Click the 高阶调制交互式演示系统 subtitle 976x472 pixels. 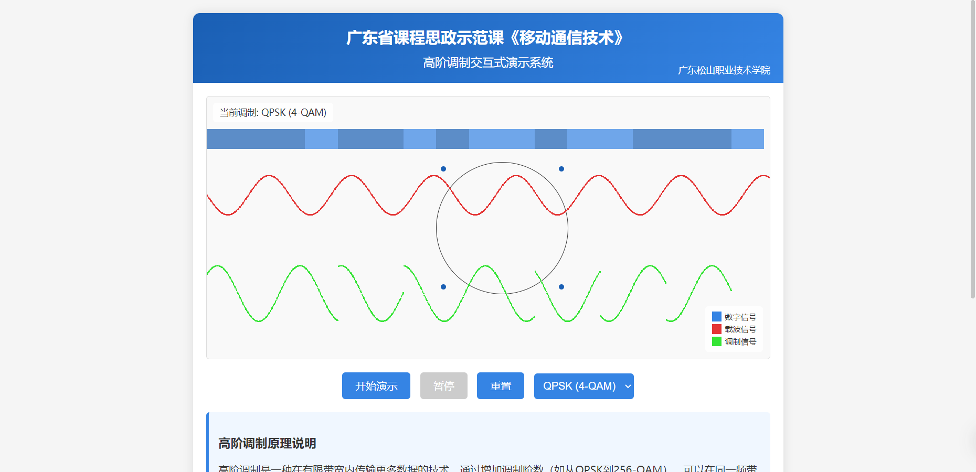pyautogui.click(x=488, y=63)
